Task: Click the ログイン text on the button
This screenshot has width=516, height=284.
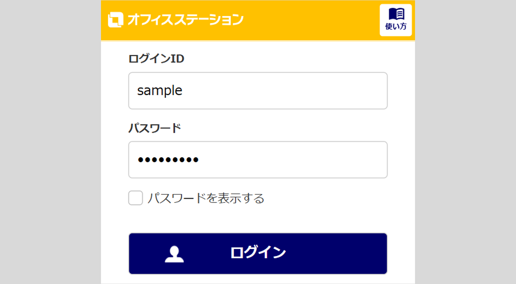Action: [258, 253]
